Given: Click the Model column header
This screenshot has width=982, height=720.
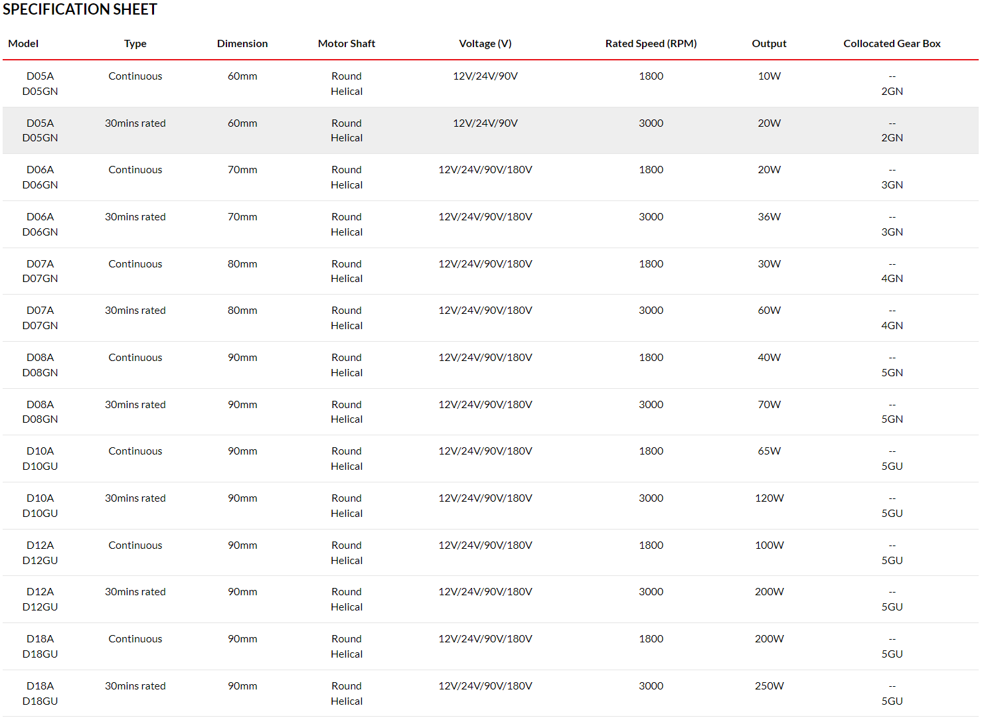Looking at the screenshot, I should click(23, 43).
